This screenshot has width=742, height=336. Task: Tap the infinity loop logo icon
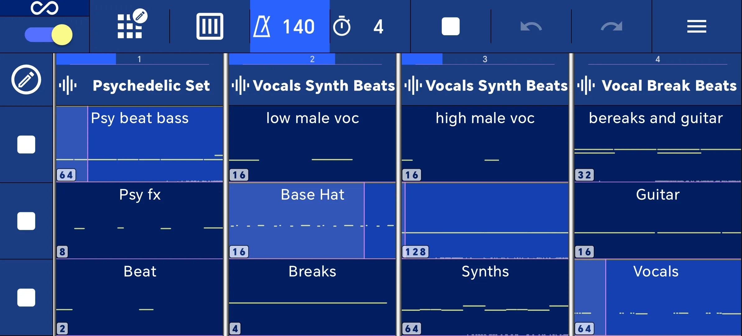(x=44, y=7)
